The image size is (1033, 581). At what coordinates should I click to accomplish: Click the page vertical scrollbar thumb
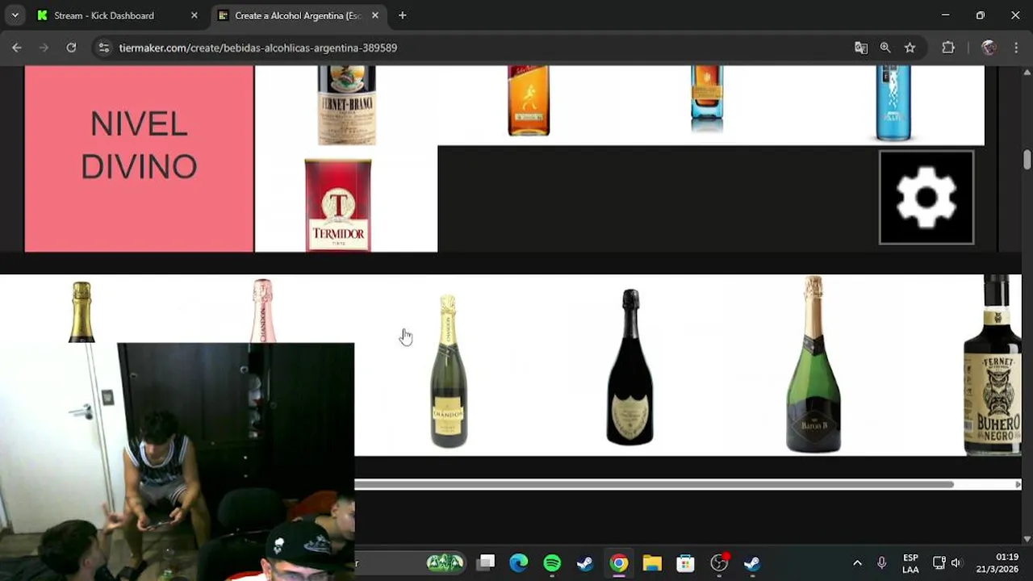(1027, 159)
